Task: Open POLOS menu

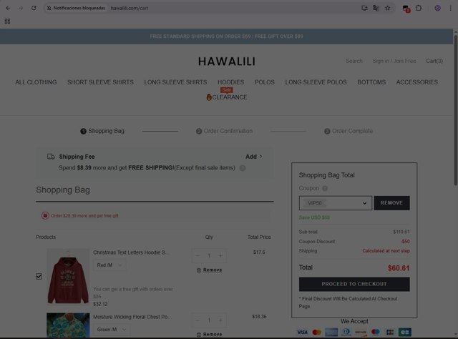Action: tap(265, 82)
